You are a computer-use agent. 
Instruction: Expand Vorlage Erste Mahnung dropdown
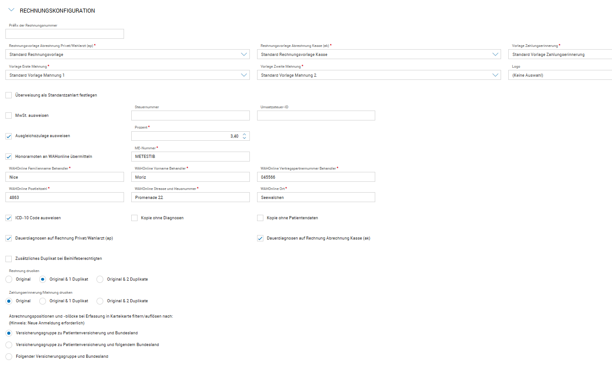[x=244, y=75]
